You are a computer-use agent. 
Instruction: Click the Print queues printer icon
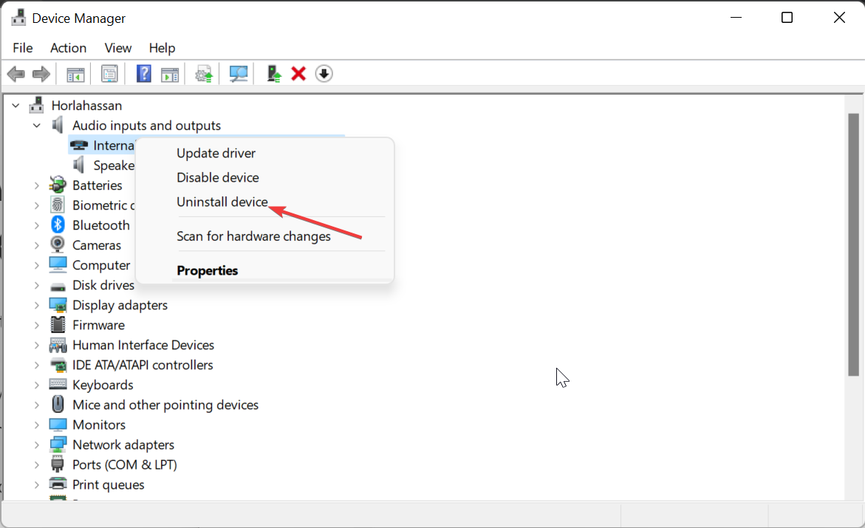58,484
